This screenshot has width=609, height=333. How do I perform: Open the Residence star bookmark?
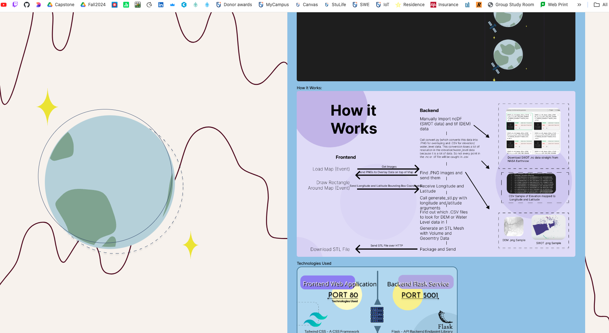coord(410,5)
